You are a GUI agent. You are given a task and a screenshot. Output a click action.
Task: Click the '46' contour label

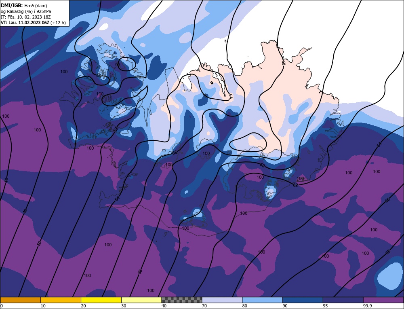[x=6, y=180]
